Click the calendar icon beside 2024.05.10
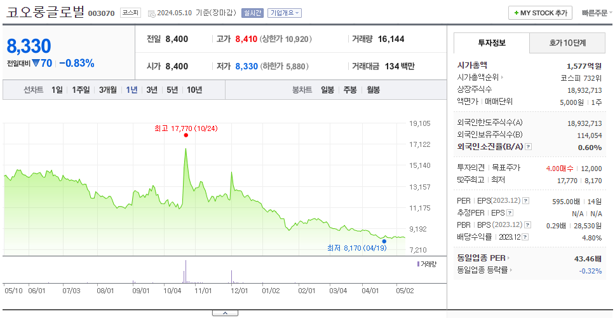Image resolution: width=615 pixels, height=318 pixels. point(151,13)
